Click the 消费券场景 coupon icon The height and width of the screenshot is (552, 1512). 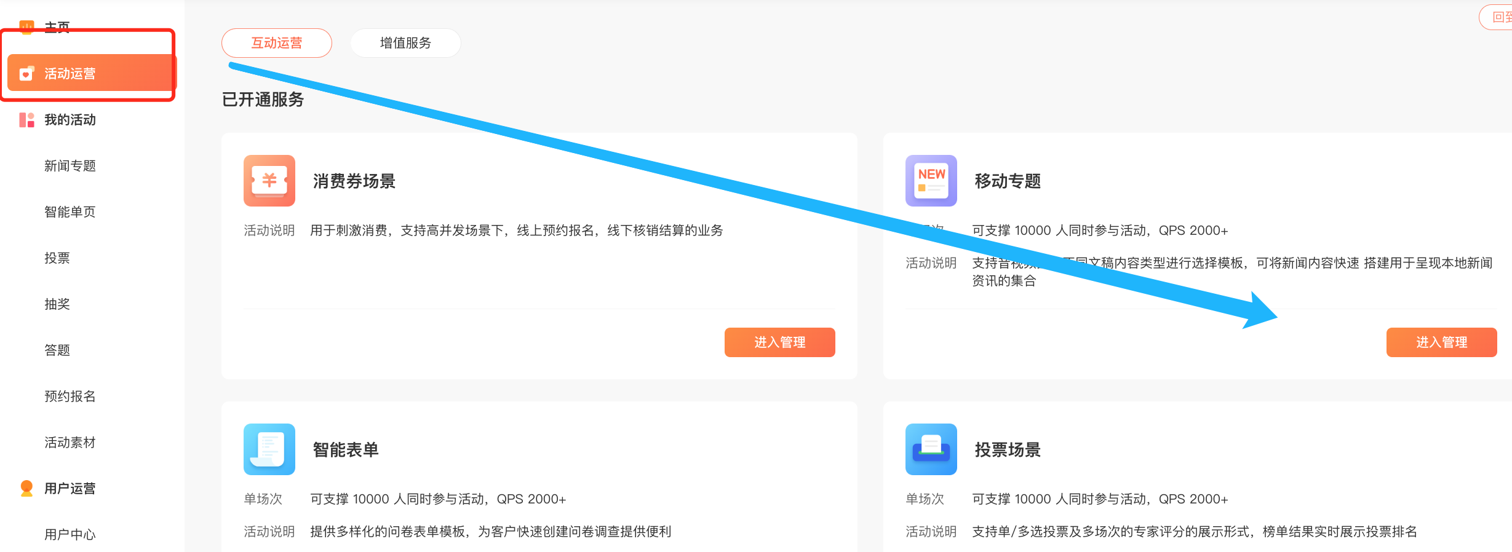click(269, 181)
